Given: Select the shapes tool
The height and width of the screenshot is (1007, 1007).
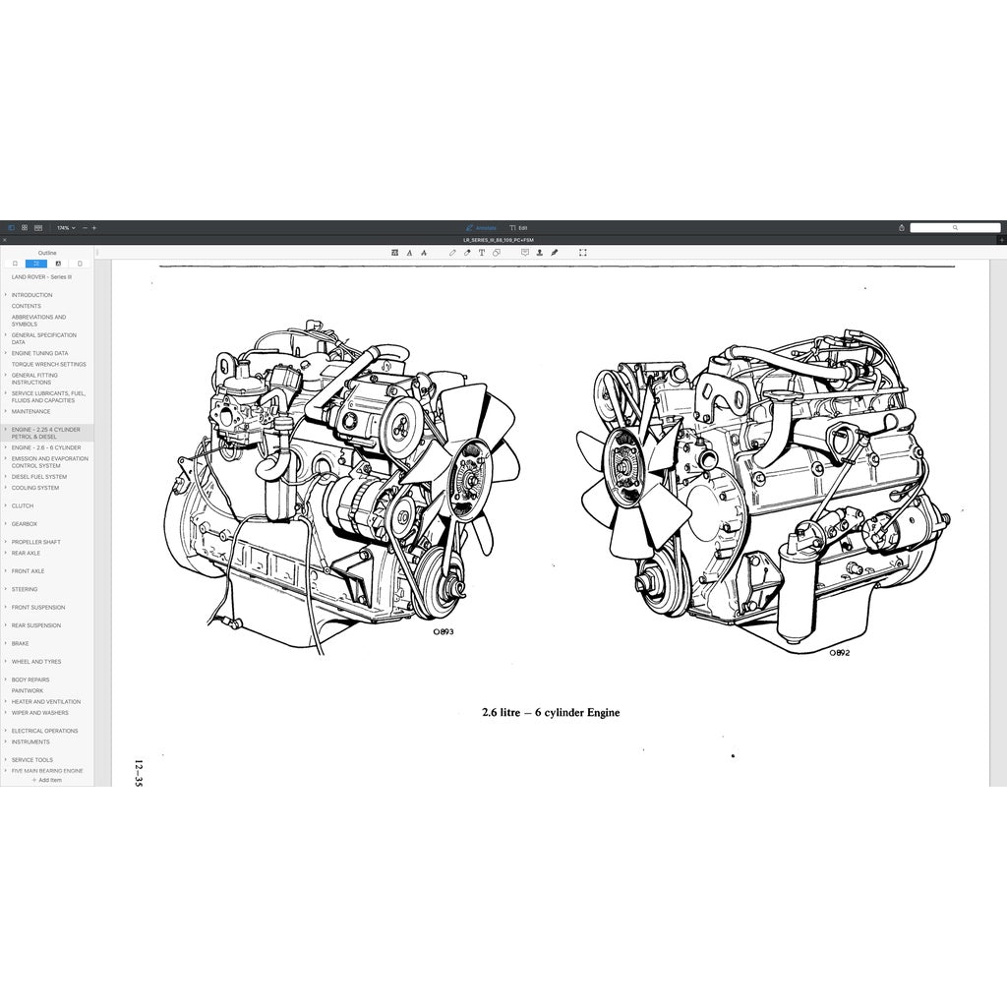Looking at the screenshot, I should 497,253.
